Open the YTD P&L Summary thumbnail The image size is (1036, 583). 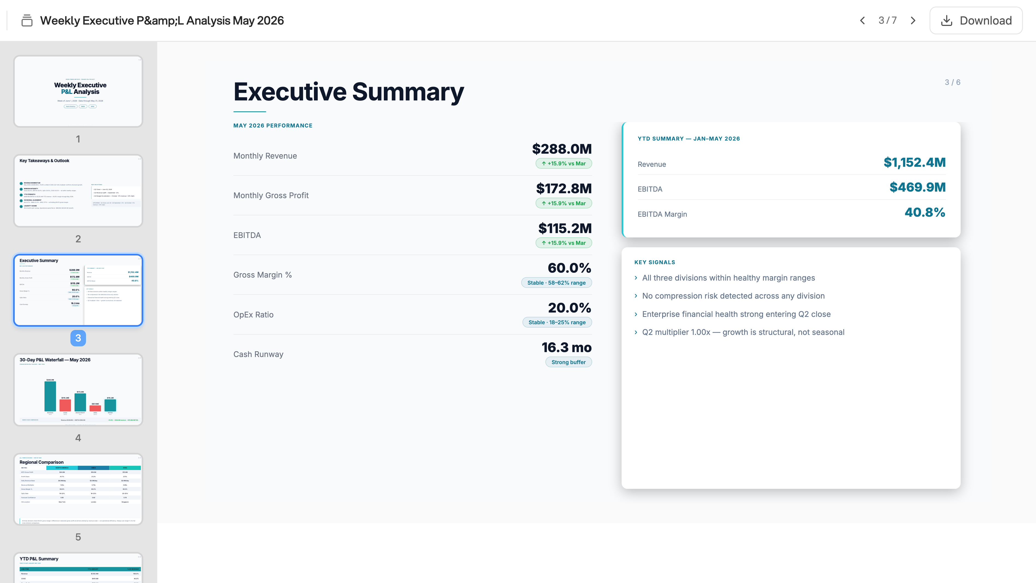click(x=78, y=568)
